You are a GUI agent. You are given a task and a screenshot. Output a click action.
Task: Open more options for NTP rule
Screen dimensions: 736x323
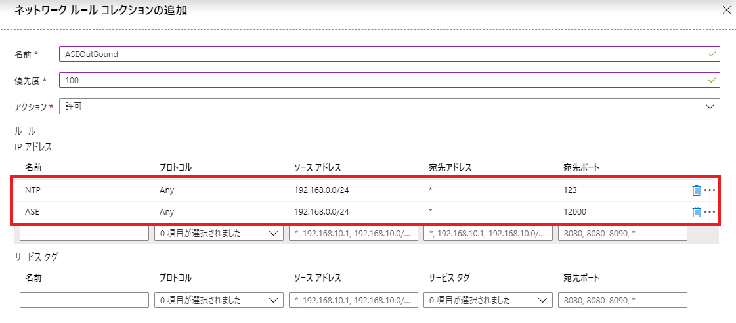pos(710,191)
